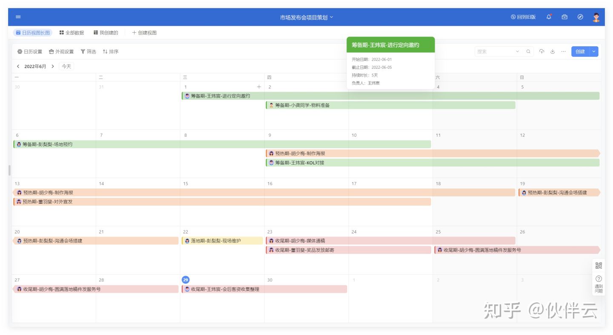Click 创建视图 to add a view

144,33
